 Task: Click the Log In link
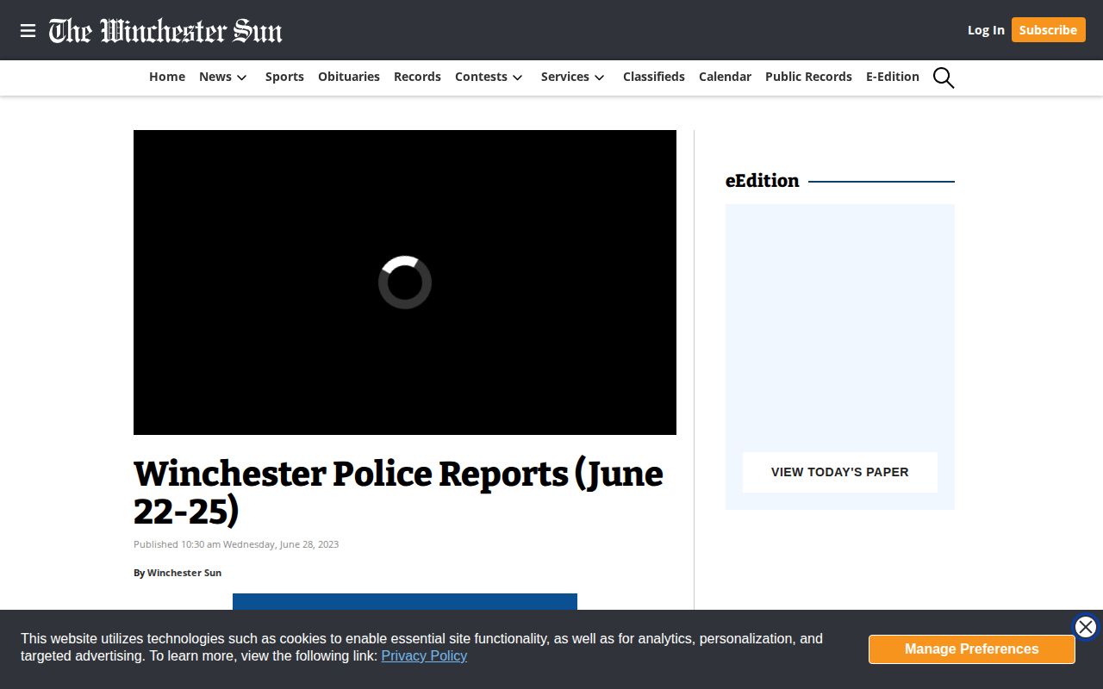986,30
